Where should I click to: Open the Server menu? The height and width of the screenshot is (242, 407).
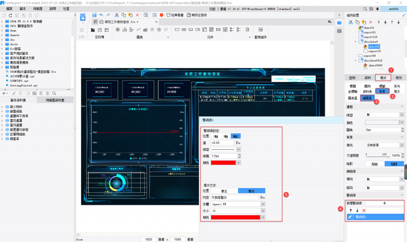(38, 9)
